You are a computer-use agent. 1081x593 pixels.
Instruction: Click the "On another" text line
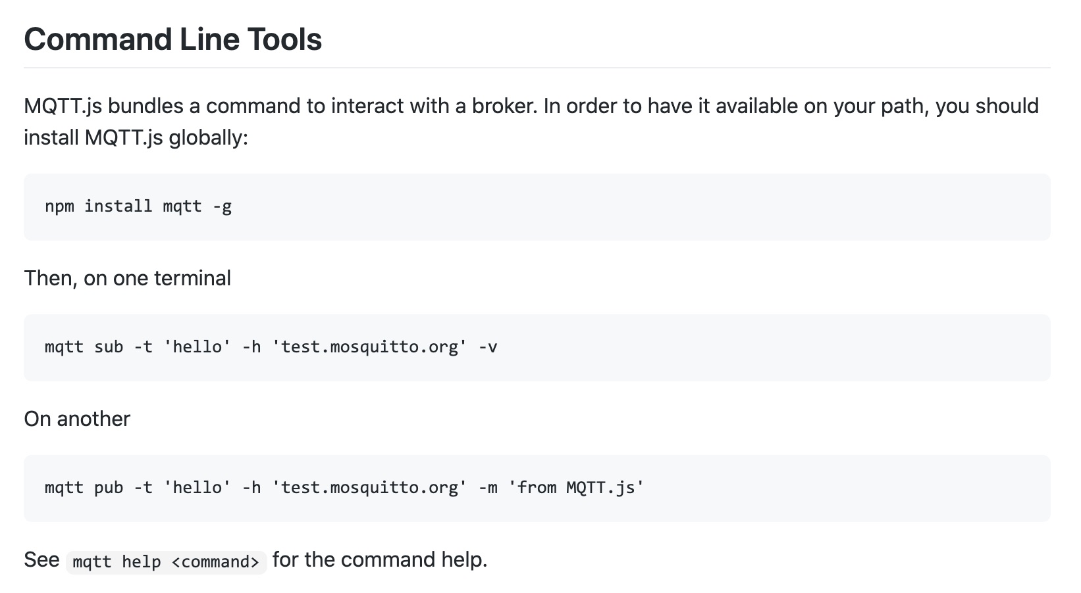tap(77, 419)
